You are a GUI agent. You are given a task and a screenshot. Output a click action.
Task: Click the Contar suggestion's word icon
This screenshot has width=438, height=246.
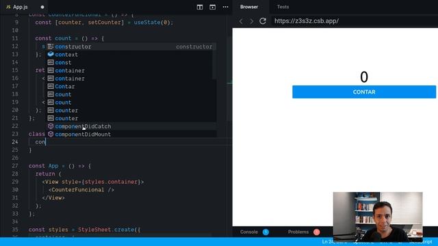(51, 87)
